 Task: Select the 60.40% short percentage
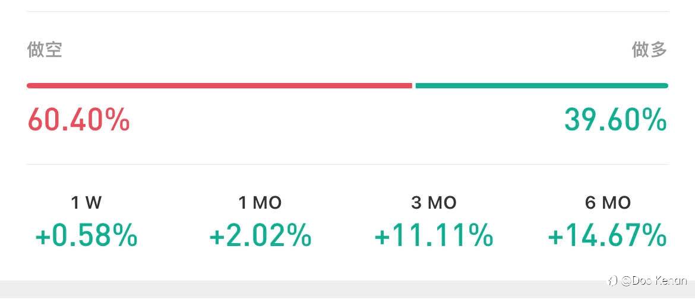78,120
